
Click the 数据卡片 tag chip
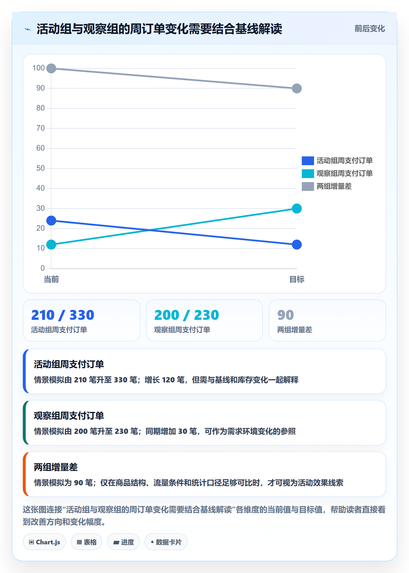(166, 542)
